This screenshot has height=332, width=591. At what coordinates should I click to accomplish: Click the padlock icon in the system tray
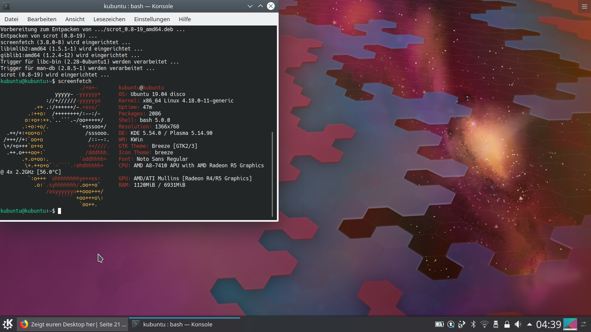click(507, 324)
